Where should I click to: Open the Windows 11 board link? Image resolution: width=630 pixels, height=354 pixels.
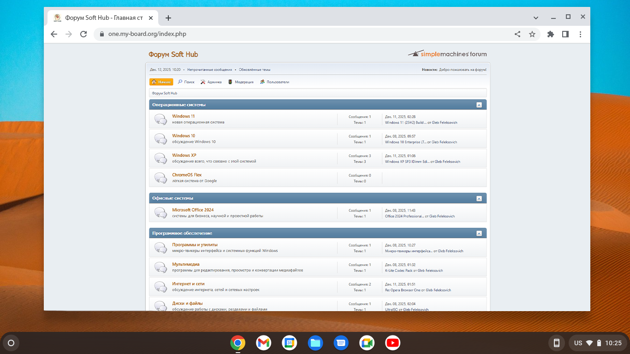click(184, 116)
